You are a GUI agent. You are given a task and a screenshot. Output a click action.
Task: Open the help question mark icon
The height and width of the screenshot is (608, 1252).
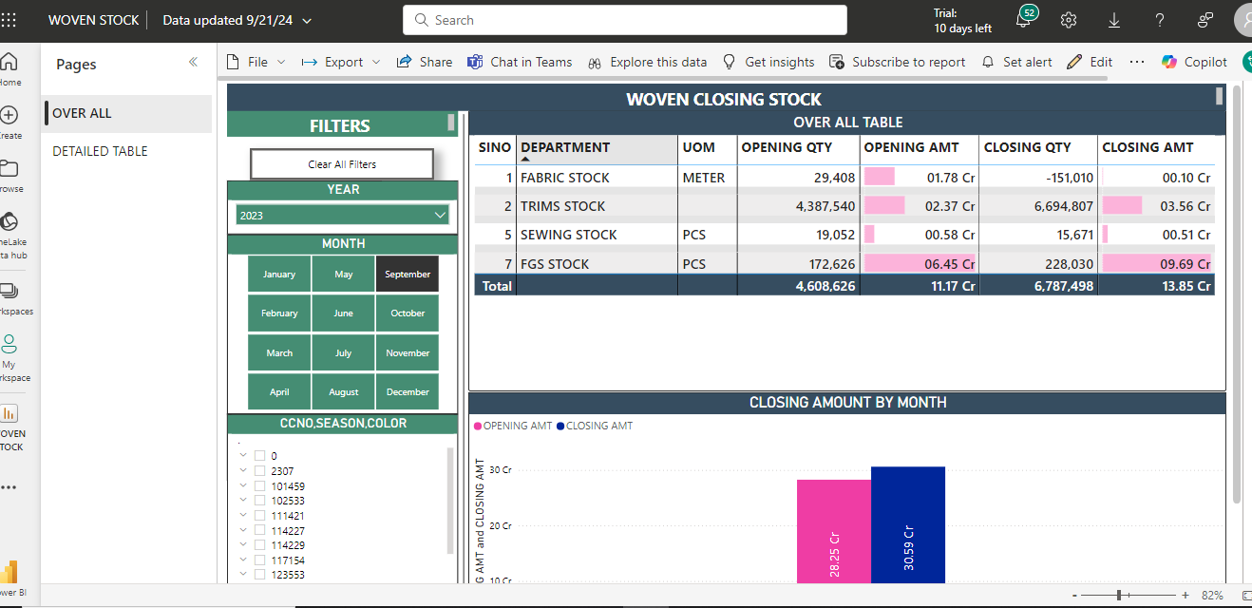(1160, 20)
